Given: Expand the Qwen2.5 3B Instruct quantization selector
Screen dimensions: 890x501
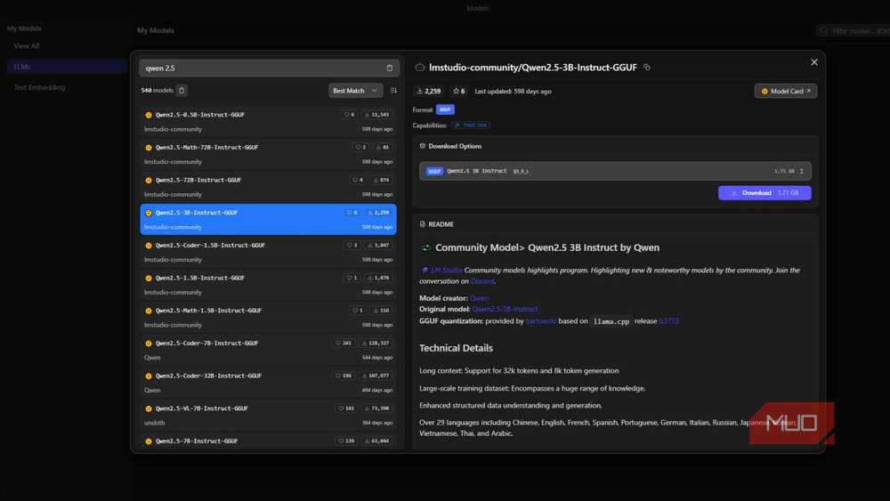Looking at the screenshot, I should tap(615, 171).
